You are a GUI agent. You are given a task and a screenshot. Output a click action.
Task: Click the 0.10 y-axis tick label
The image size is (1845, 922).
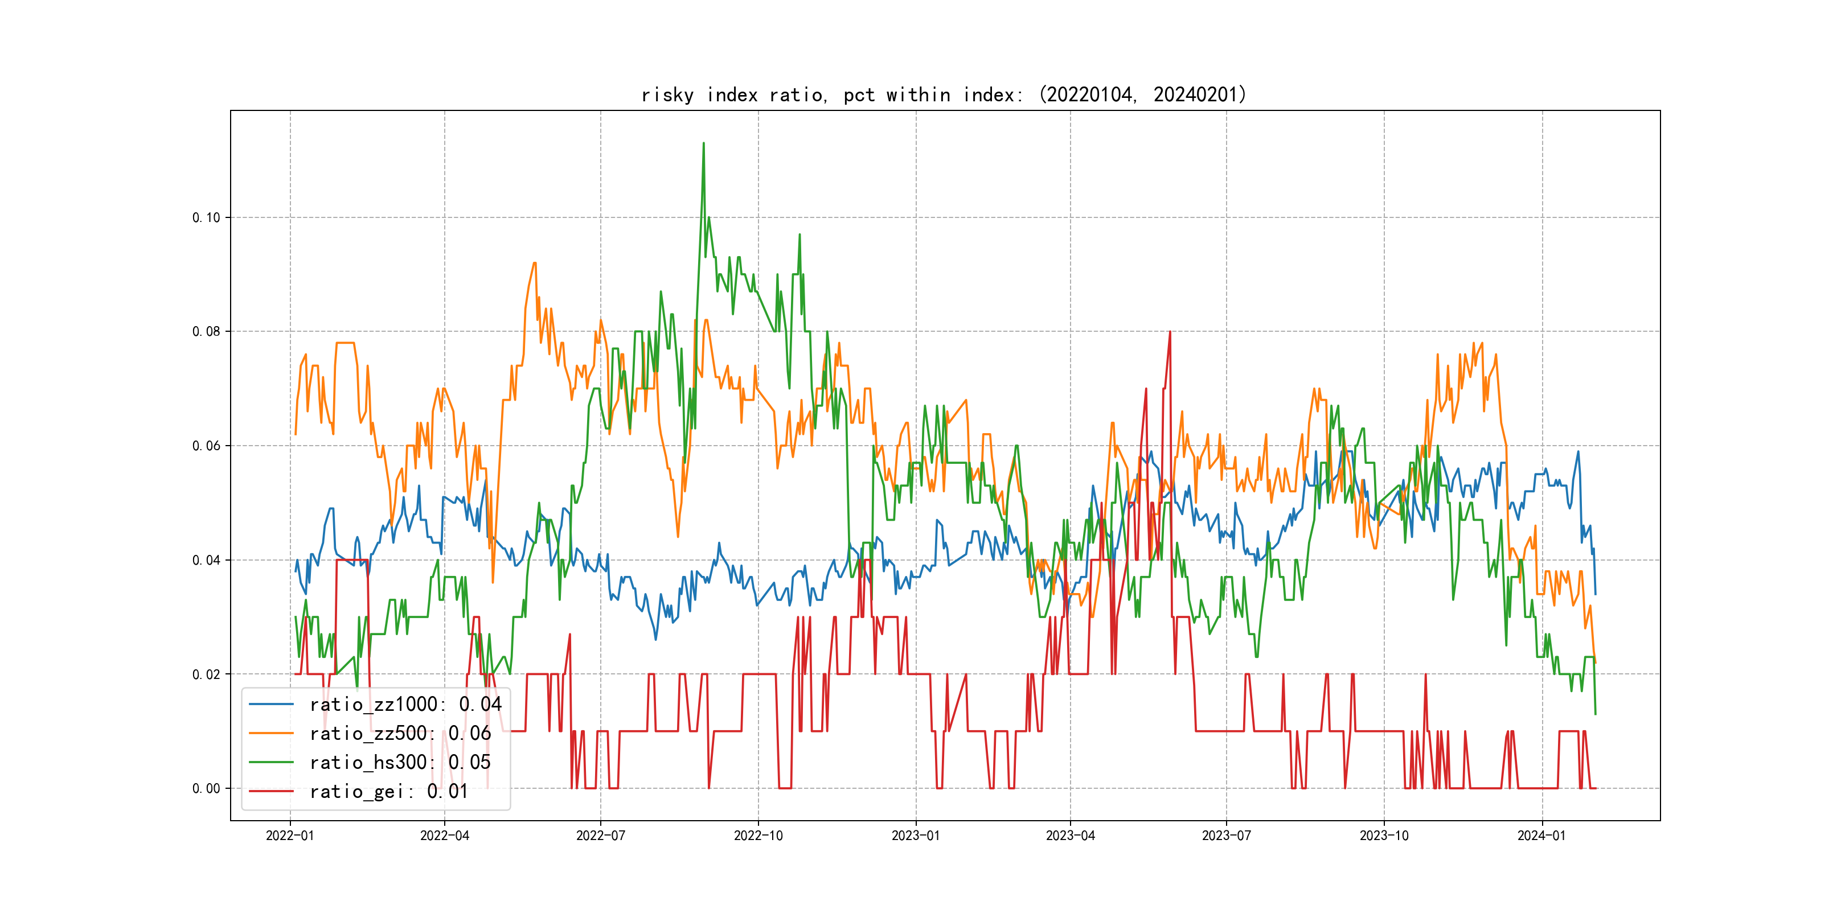pos(206,217)
